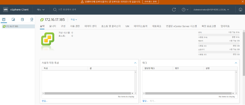Click the tags table scroll-left arrow

tap(144, 93)
